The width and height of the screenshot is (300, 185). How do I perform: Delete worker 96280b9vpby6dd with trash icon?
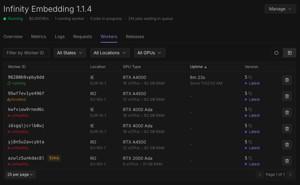[287, 80]
